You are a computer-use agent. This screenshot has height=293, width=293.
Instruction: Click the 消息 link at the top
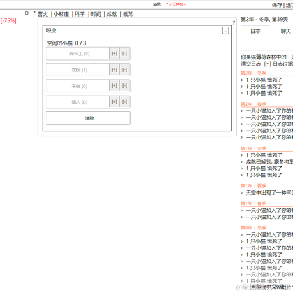[x=157, y=4]
